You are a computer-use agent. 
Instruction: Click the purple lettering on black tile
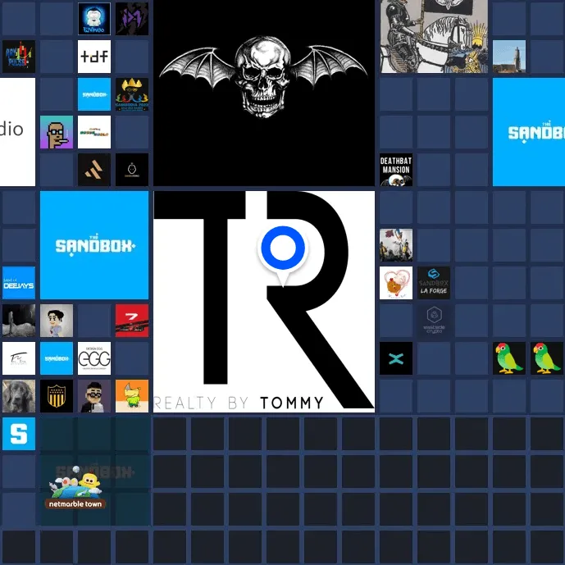[x=132, y=19]
